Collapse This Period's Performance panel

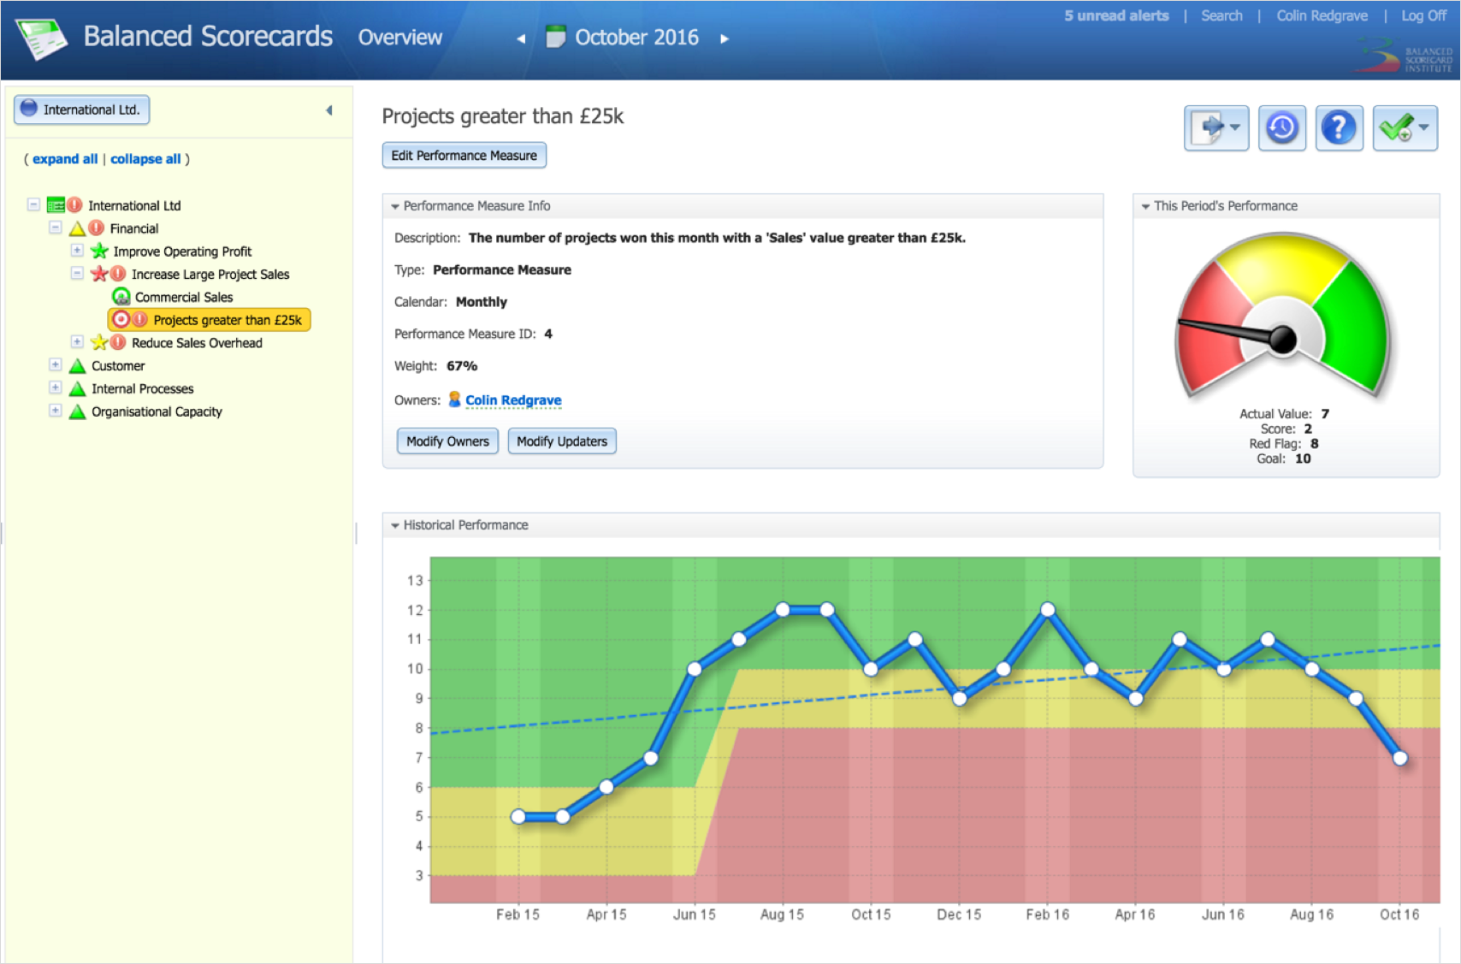click(1145, 206)
